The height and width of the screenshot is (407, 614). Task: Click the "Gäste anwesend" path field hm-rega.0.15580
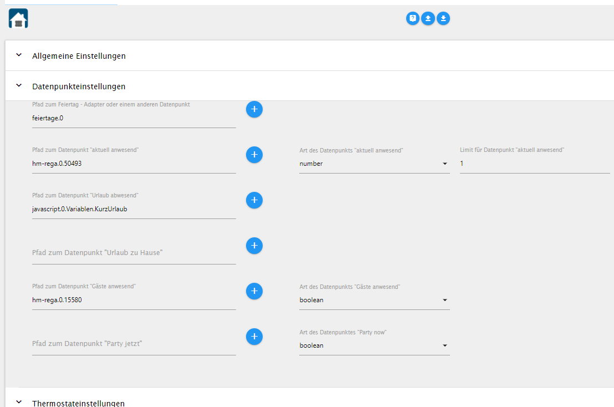(134, 300)
